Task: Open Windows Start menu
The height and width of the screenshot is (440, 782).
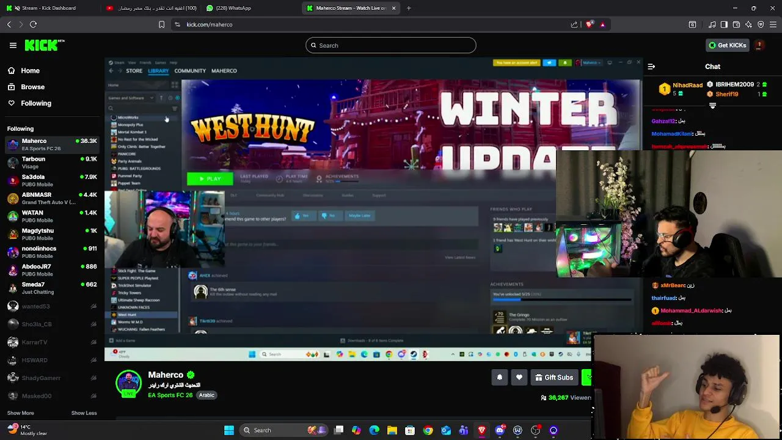Action: pos(229,430)
